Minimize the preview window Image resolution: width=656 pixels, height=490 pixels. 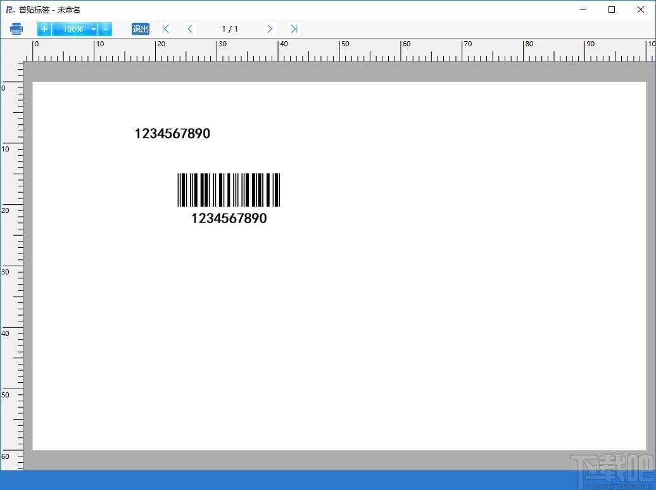583,10
